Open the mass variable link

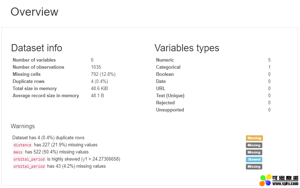coord(18,152)
